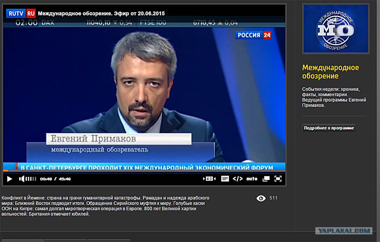Enter fullscreen mode

278,179
